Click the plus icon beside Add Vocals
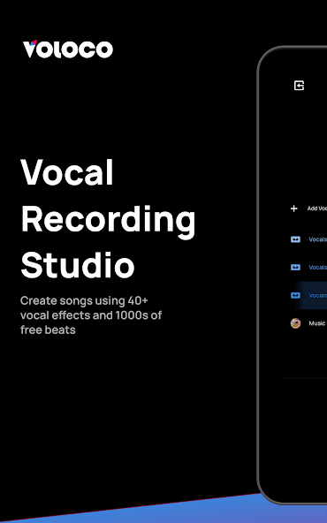This screenshot has height=523, width=327. (294, 208)
